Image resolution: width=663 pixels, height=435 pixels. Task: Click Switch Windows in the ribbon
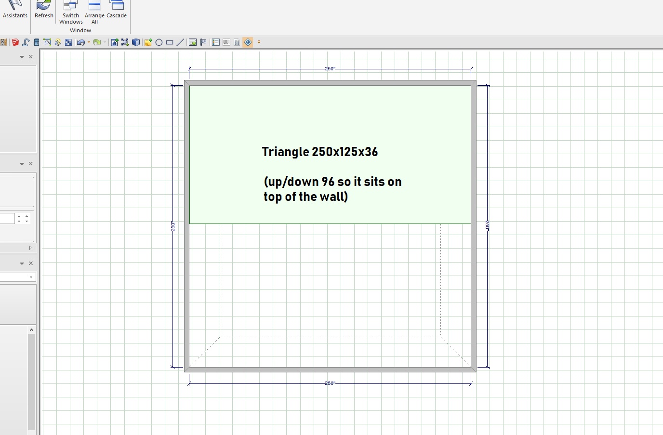[x=71, y=12]
